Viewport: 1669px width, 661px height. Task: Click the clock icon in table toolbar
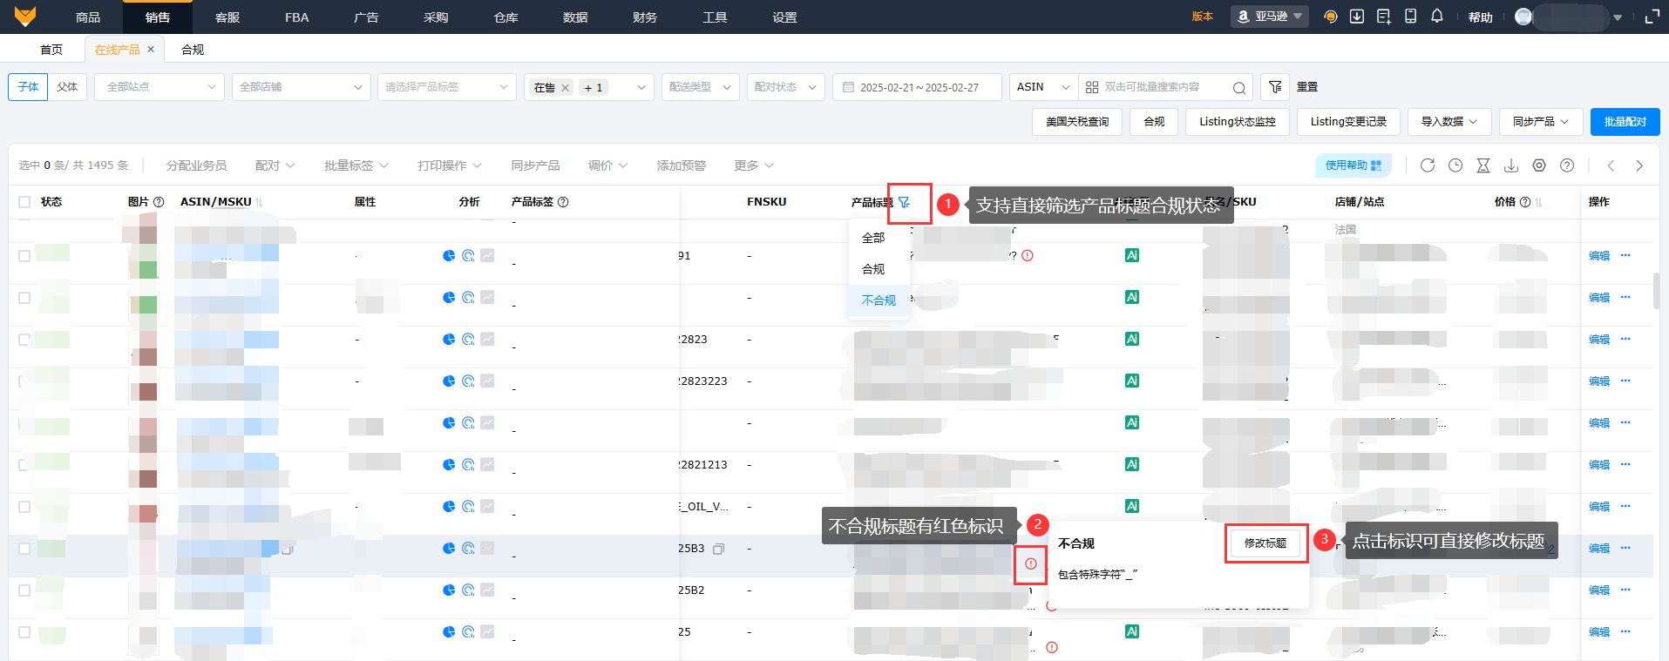coord(1455,165)
